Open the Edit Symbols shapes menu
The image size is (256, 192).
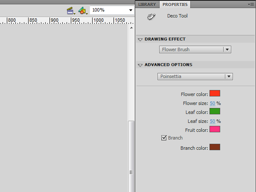pyautogui.click(x=83, y=11)
